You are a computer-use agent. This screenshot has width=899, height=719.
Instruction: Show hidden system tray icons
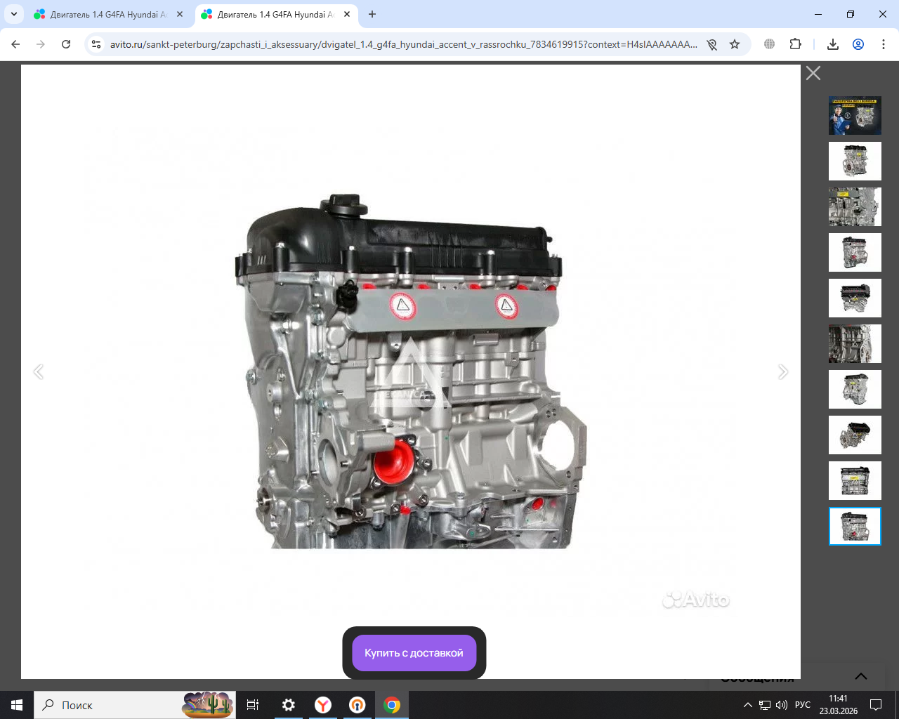747,705
